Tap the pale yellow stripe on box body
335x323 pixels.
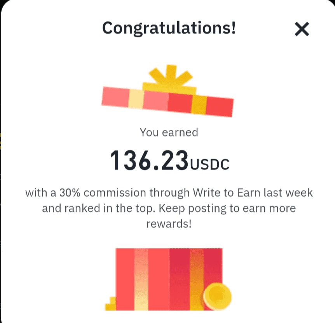click(x=141, y=279)
